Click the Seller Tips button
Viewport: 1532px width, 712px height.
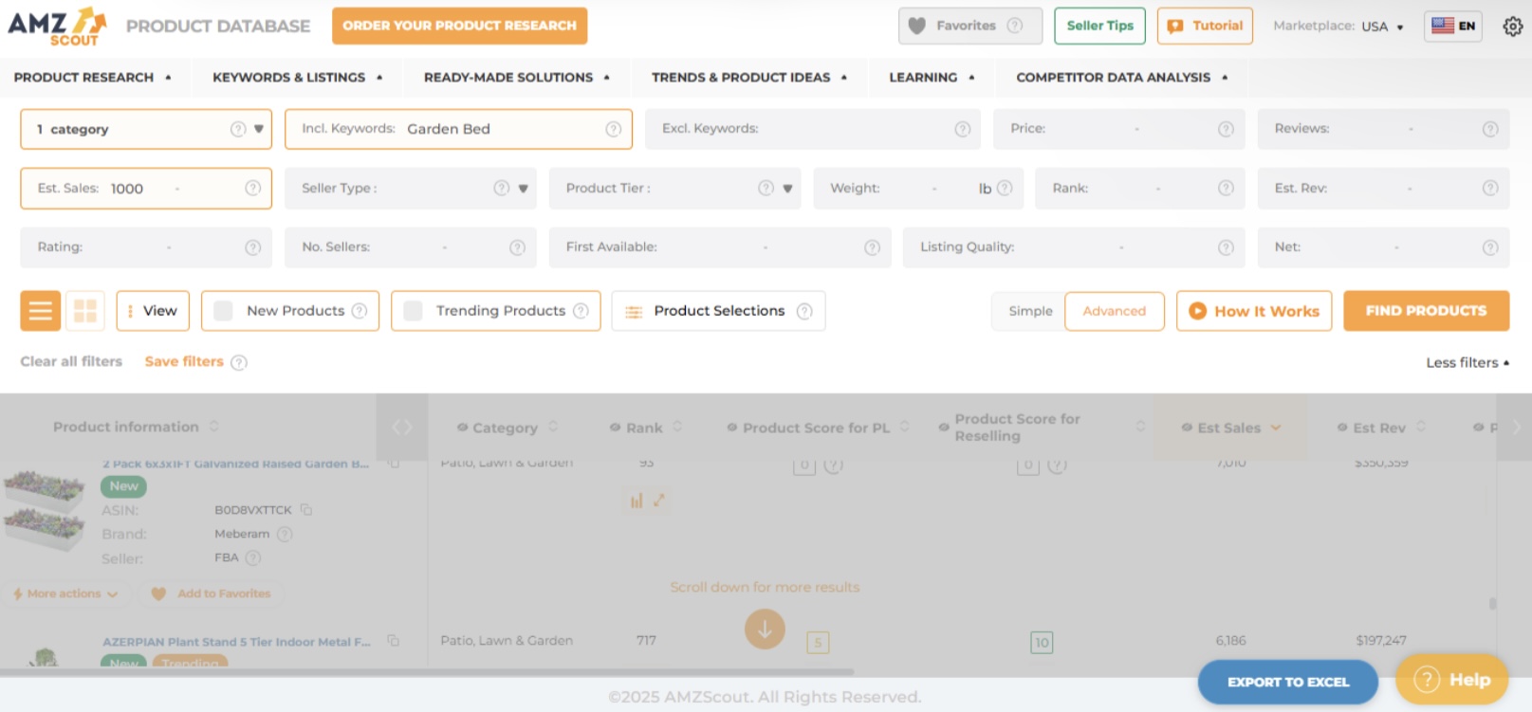[1100, 26]
